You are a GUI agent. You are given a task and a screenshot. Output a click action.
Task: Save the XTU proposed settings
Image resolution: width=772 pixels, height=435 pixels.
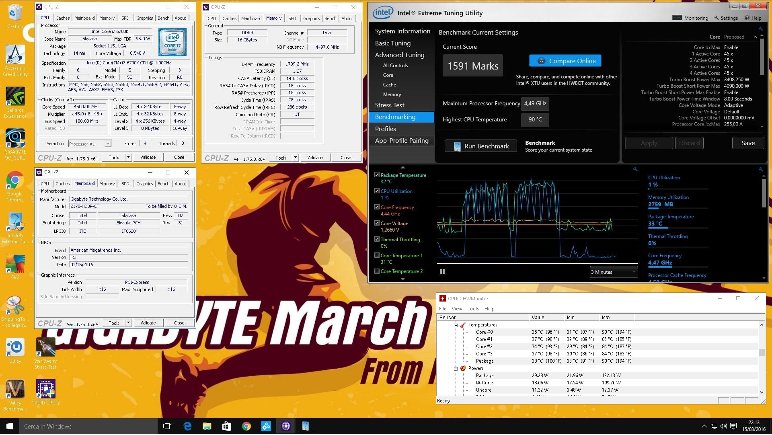[748, 143]
